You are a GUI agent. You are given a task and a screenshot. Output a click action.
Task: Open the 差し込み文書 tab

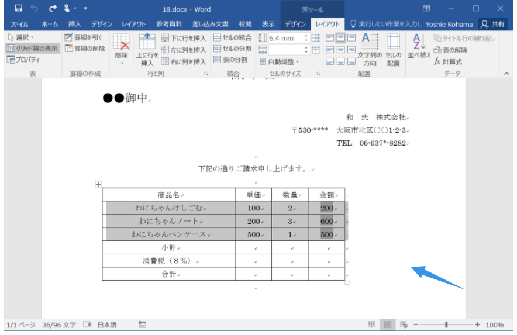point(211,24)
